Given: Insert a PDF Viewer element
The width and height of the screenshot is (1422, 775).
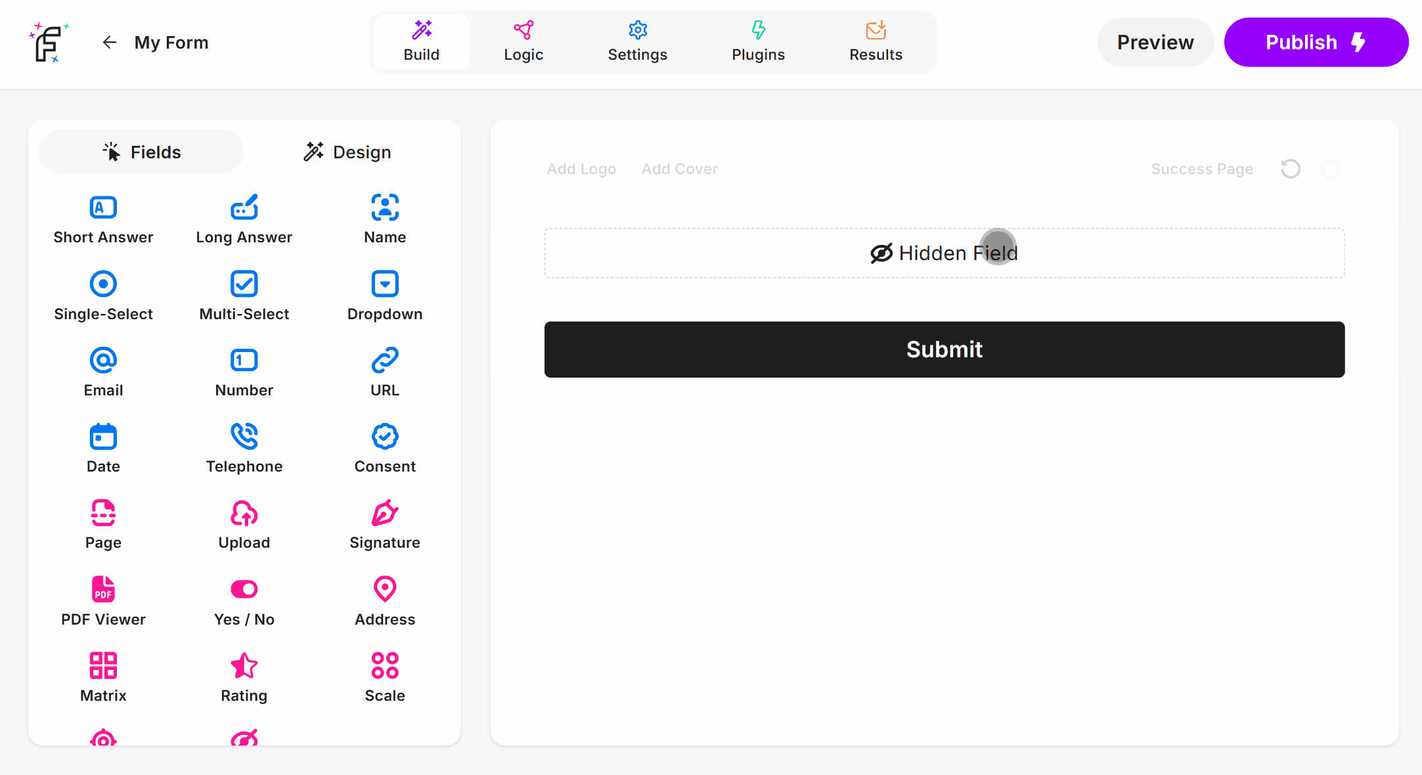Looking at the screenshot, I should (x=103, y=602).
